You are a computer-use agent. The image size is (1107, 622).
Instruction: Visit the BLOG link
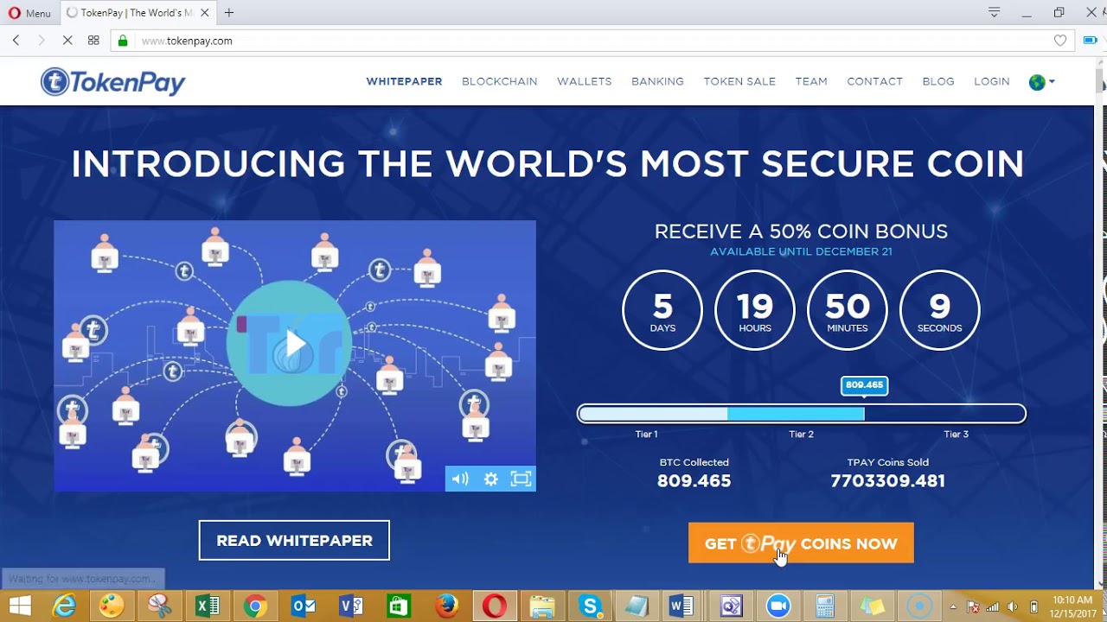(938, 81)
